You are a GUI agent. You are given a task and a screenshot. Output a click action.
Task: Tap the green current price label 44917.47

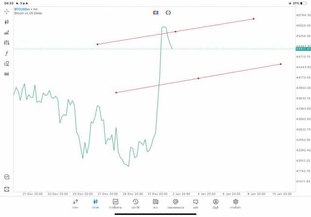(x=303, y=49)
